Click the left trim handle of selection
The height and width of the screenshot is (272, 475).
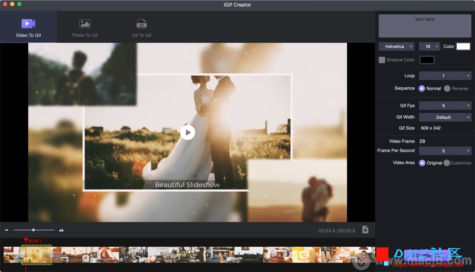22,255
